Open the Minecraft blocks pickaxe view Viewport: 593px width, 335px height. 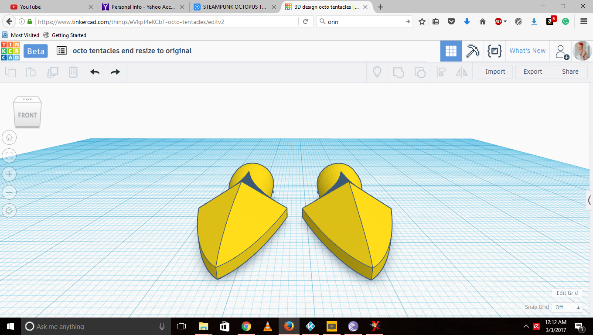(x=472, y=51)
